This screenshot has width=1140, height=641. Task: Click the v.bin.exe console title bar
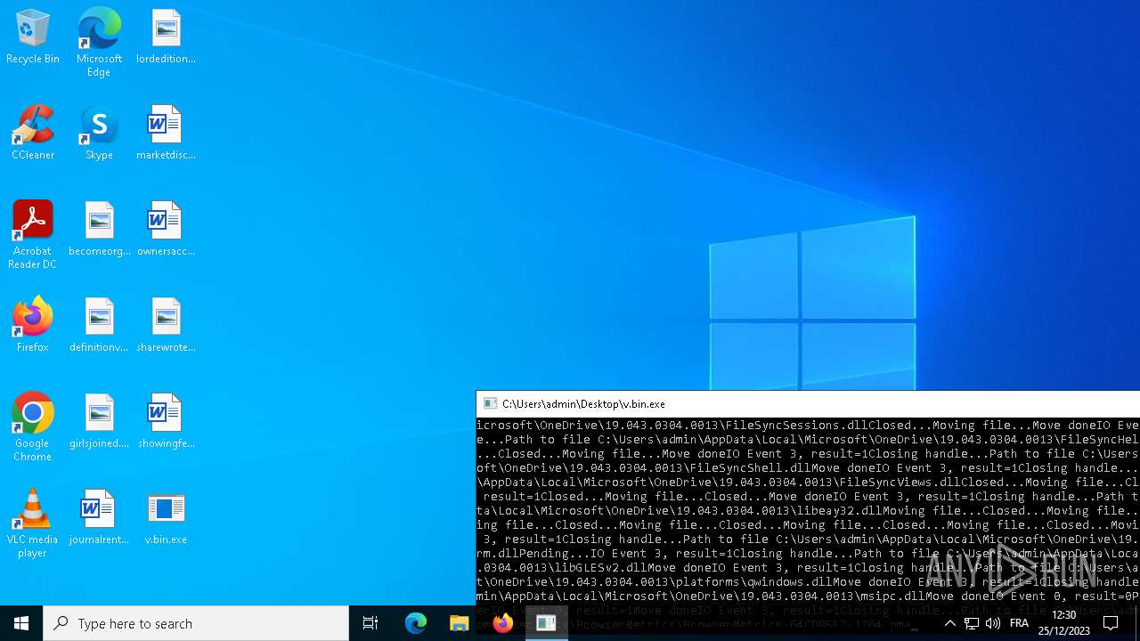pos(808,403)
